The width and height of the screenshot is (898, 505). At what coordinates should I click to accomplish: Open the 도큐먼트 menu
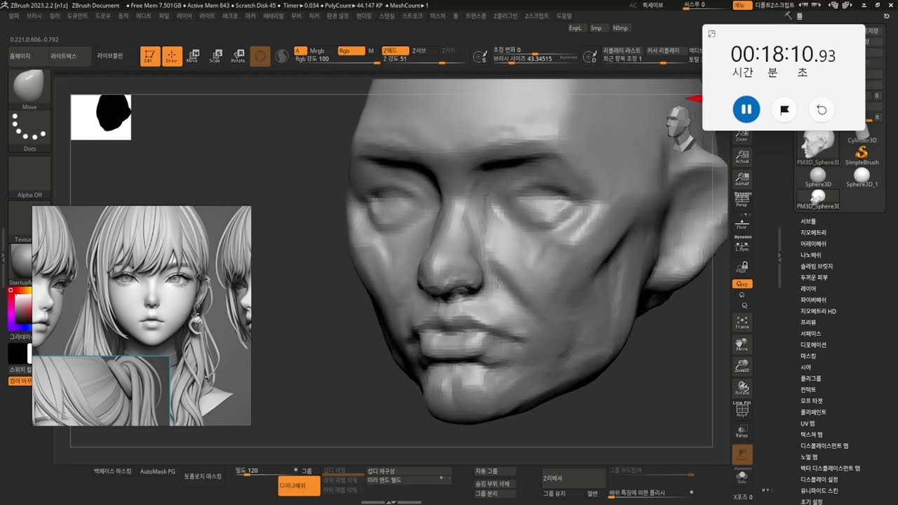pos(77,15)
